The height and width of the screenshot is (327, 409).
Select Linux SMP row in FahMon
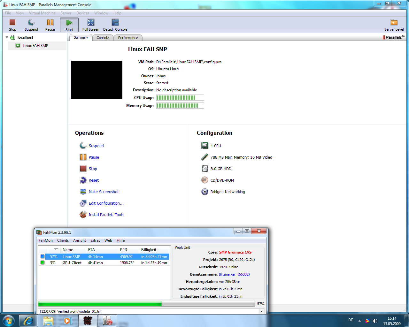104,256
